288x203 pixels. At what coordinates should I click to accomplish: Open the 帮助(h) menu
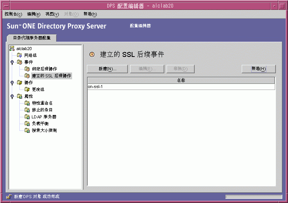click(x=90, y=14)
